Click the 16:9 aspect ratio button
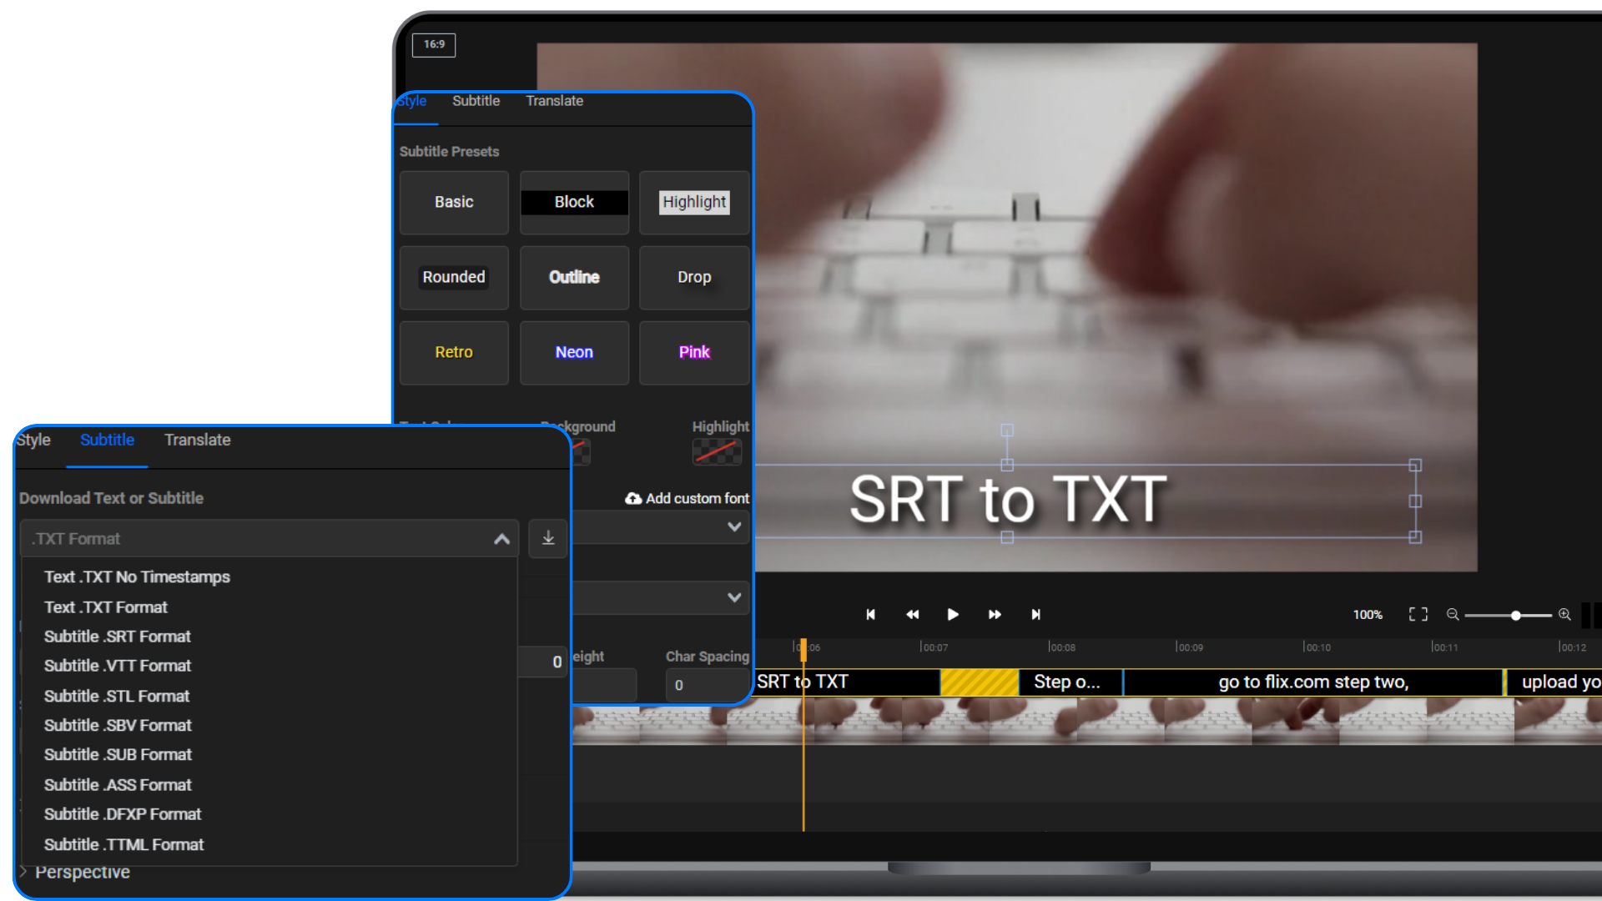 click(x=433, y=45)
